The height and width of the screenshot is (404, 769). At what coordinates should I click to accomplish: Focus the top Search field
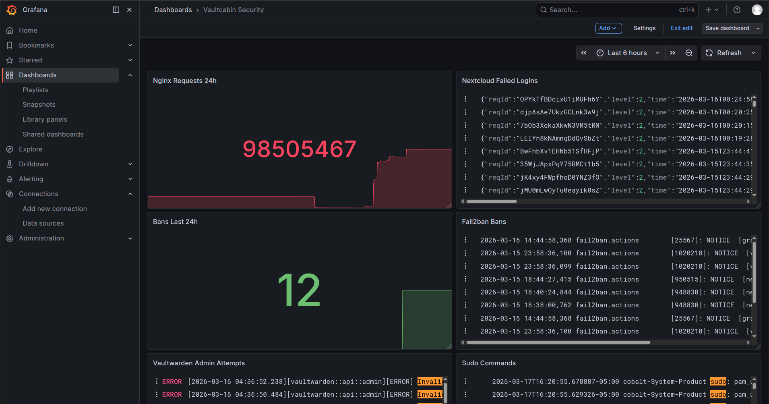617,10
